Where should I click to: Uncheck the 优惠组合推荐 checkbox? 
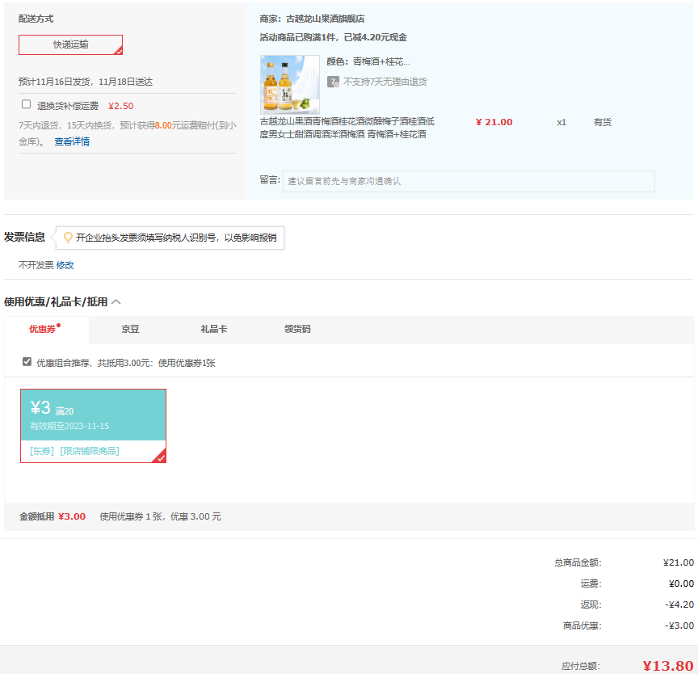(x=27, y=361)
